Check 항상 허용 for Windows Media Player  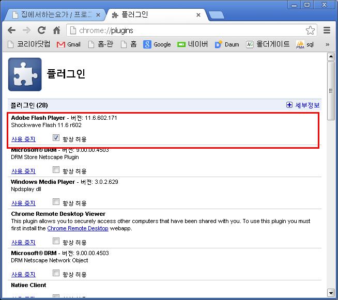[56, 202]
